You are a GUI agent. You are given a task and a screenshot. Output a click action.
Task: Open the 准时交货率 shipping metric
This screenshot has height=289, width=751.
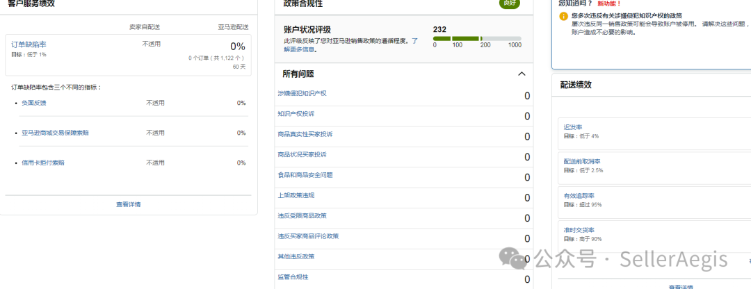[x=579, y=230]
